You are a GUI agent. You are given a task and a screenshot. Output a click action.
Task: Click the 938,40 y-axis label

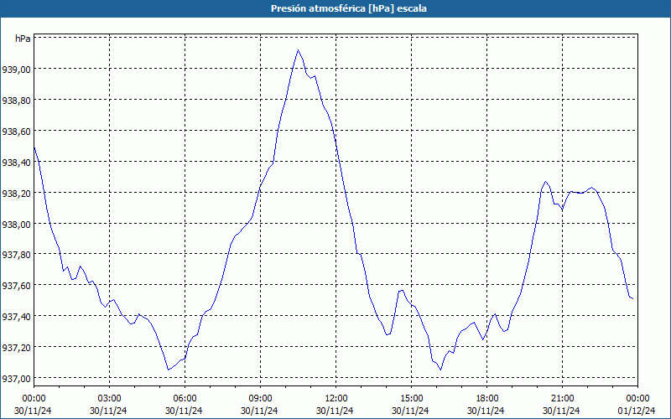(16, 163)
